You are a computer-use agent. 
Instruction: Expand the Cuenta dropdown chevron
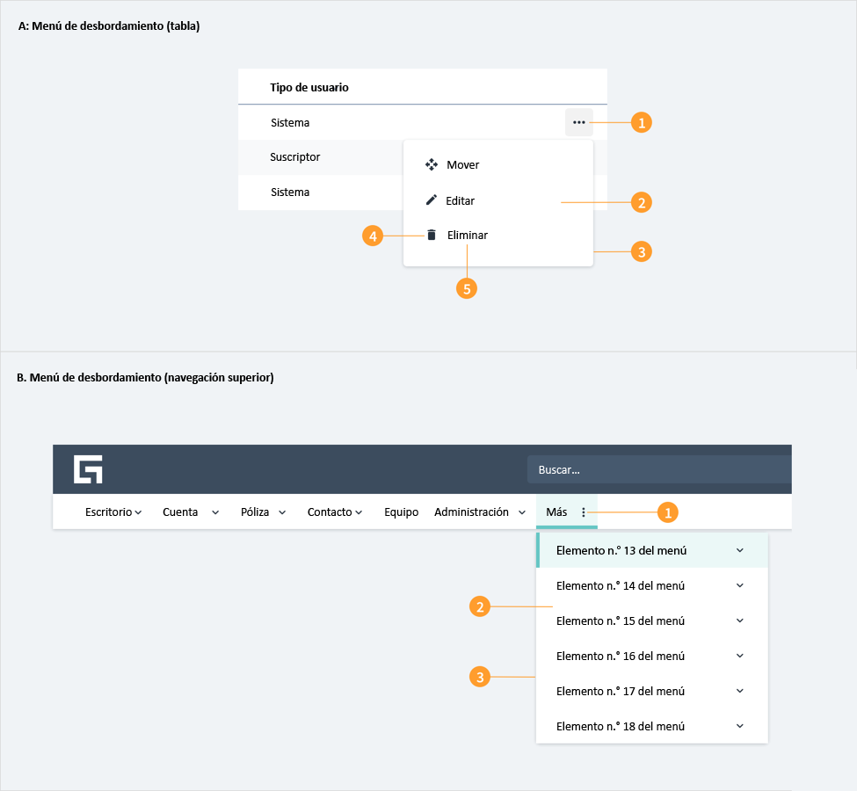point(215,512)
